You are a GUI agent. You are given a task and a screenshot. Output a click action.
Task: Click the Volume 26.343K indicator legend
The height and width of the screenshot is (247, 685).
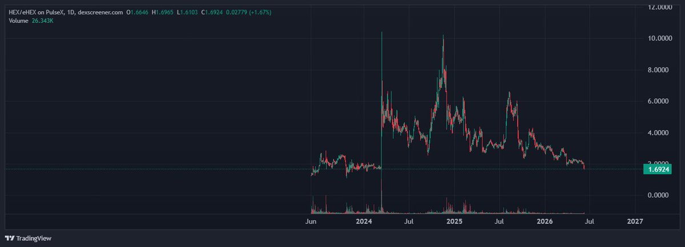tap(32, 21)
